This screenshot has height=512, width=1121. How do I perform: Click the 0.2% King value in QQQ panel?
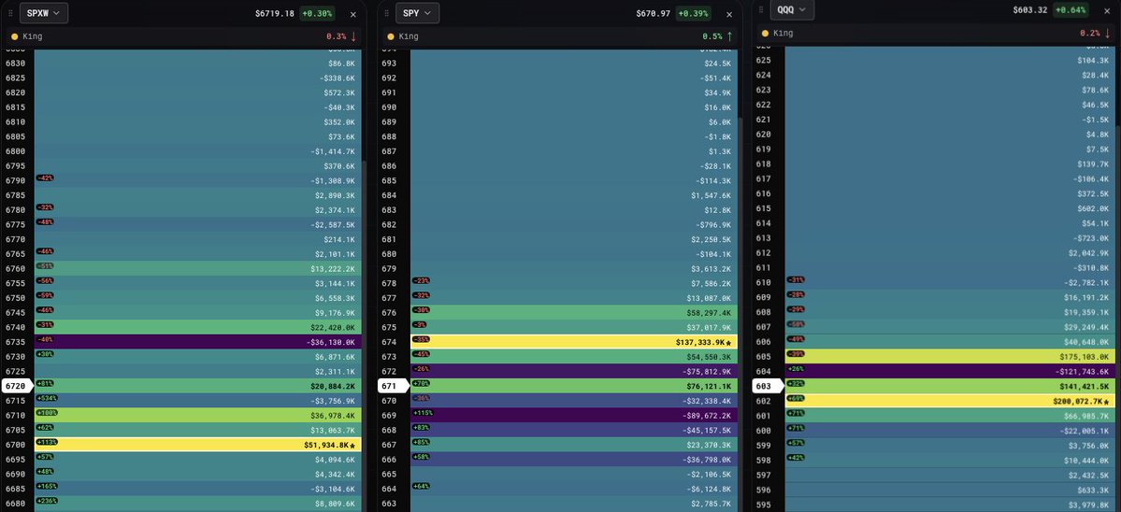tap(1090, 34)
